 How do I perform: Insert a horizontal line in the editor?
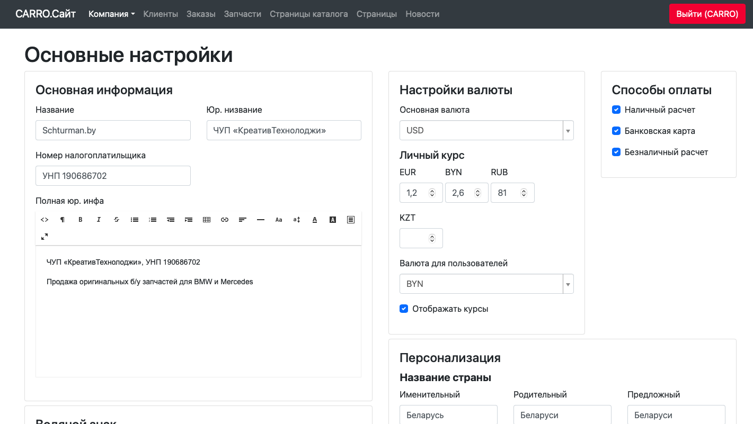(x=261, y=220)
